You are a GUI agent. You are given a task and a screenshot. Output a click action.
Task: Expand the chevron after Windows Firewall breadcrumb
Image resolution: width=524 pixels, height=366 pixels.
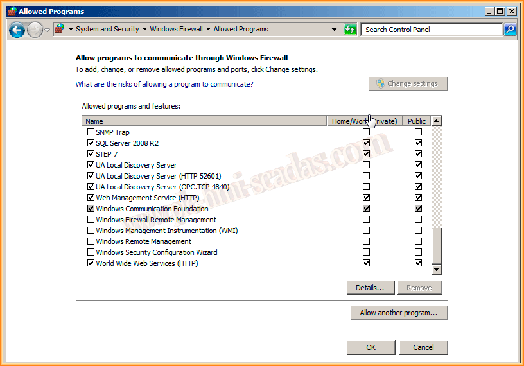tap(208, 30)
